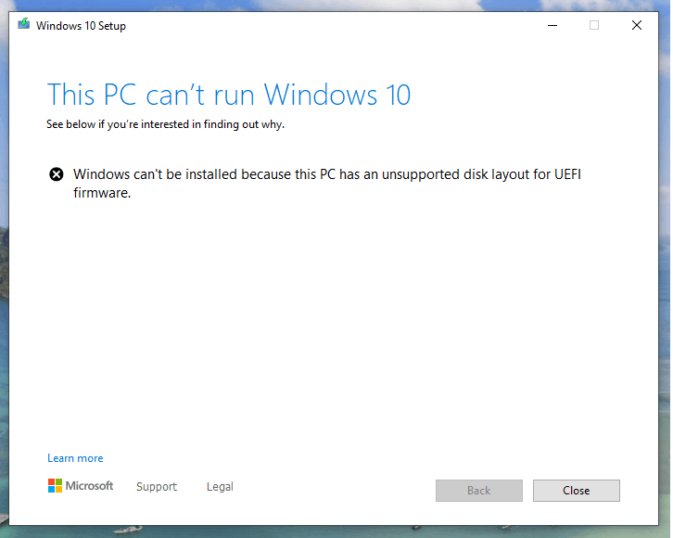Click the Close button
Viewport: 673px width, 538px height.
pos(576,491)
